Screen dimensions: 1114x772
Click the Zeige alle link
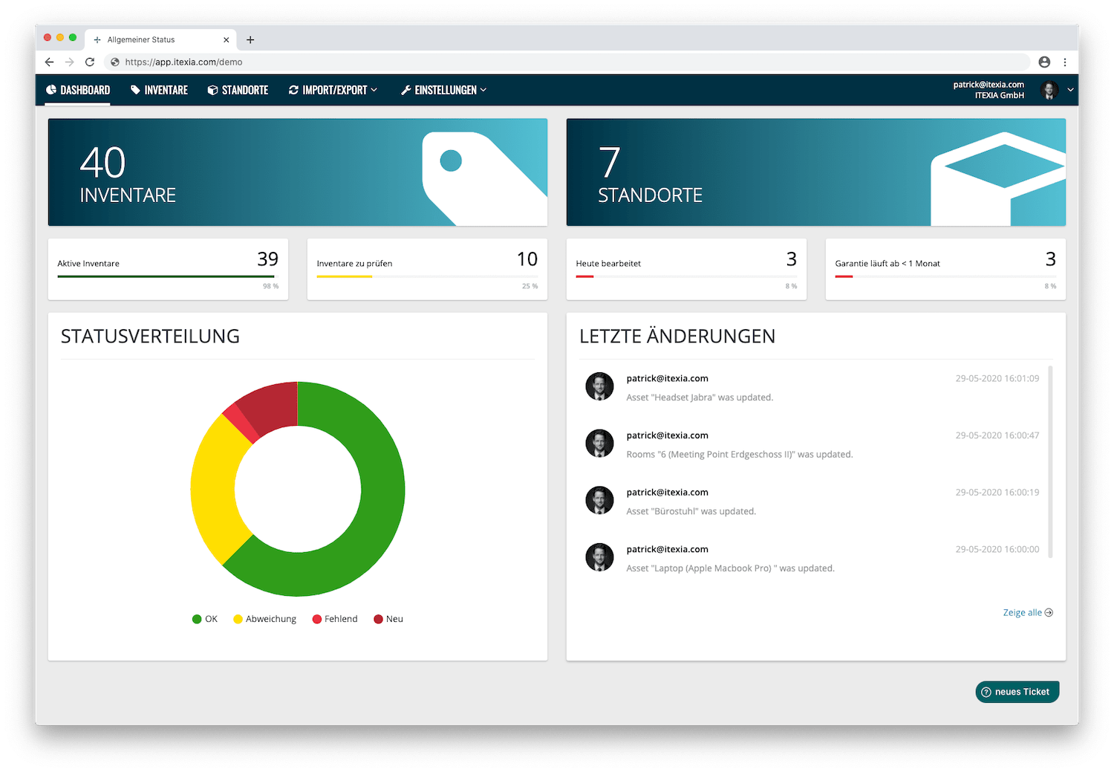coord(1028,613)
